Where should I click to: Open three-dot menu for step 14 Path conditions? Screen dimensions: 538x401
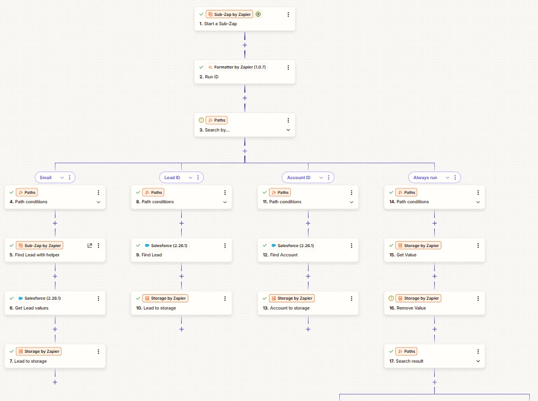pyautogui.click(x=478, y=192)
